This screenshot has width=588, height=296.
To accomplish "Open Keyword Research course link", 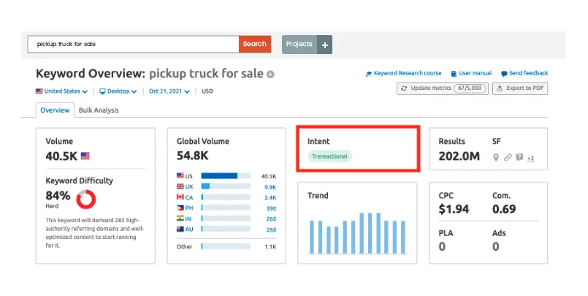I will [x=408, y=73].
